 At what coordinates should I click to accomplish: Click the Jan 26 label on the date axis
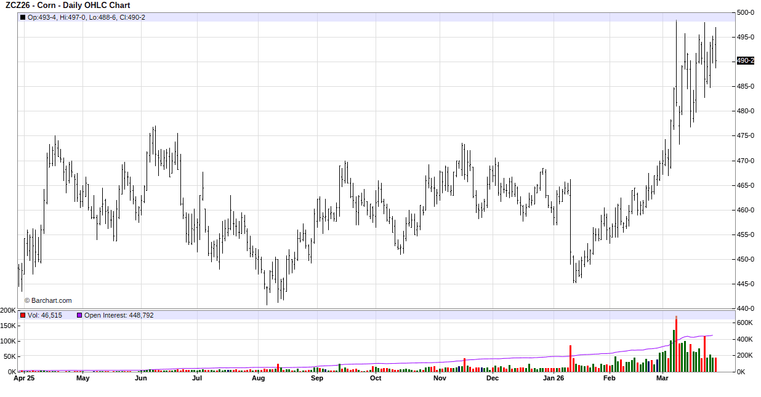point(552,379)
